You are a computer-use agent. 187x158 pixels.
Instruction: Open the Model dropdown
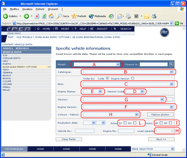(x=97, y=64)
